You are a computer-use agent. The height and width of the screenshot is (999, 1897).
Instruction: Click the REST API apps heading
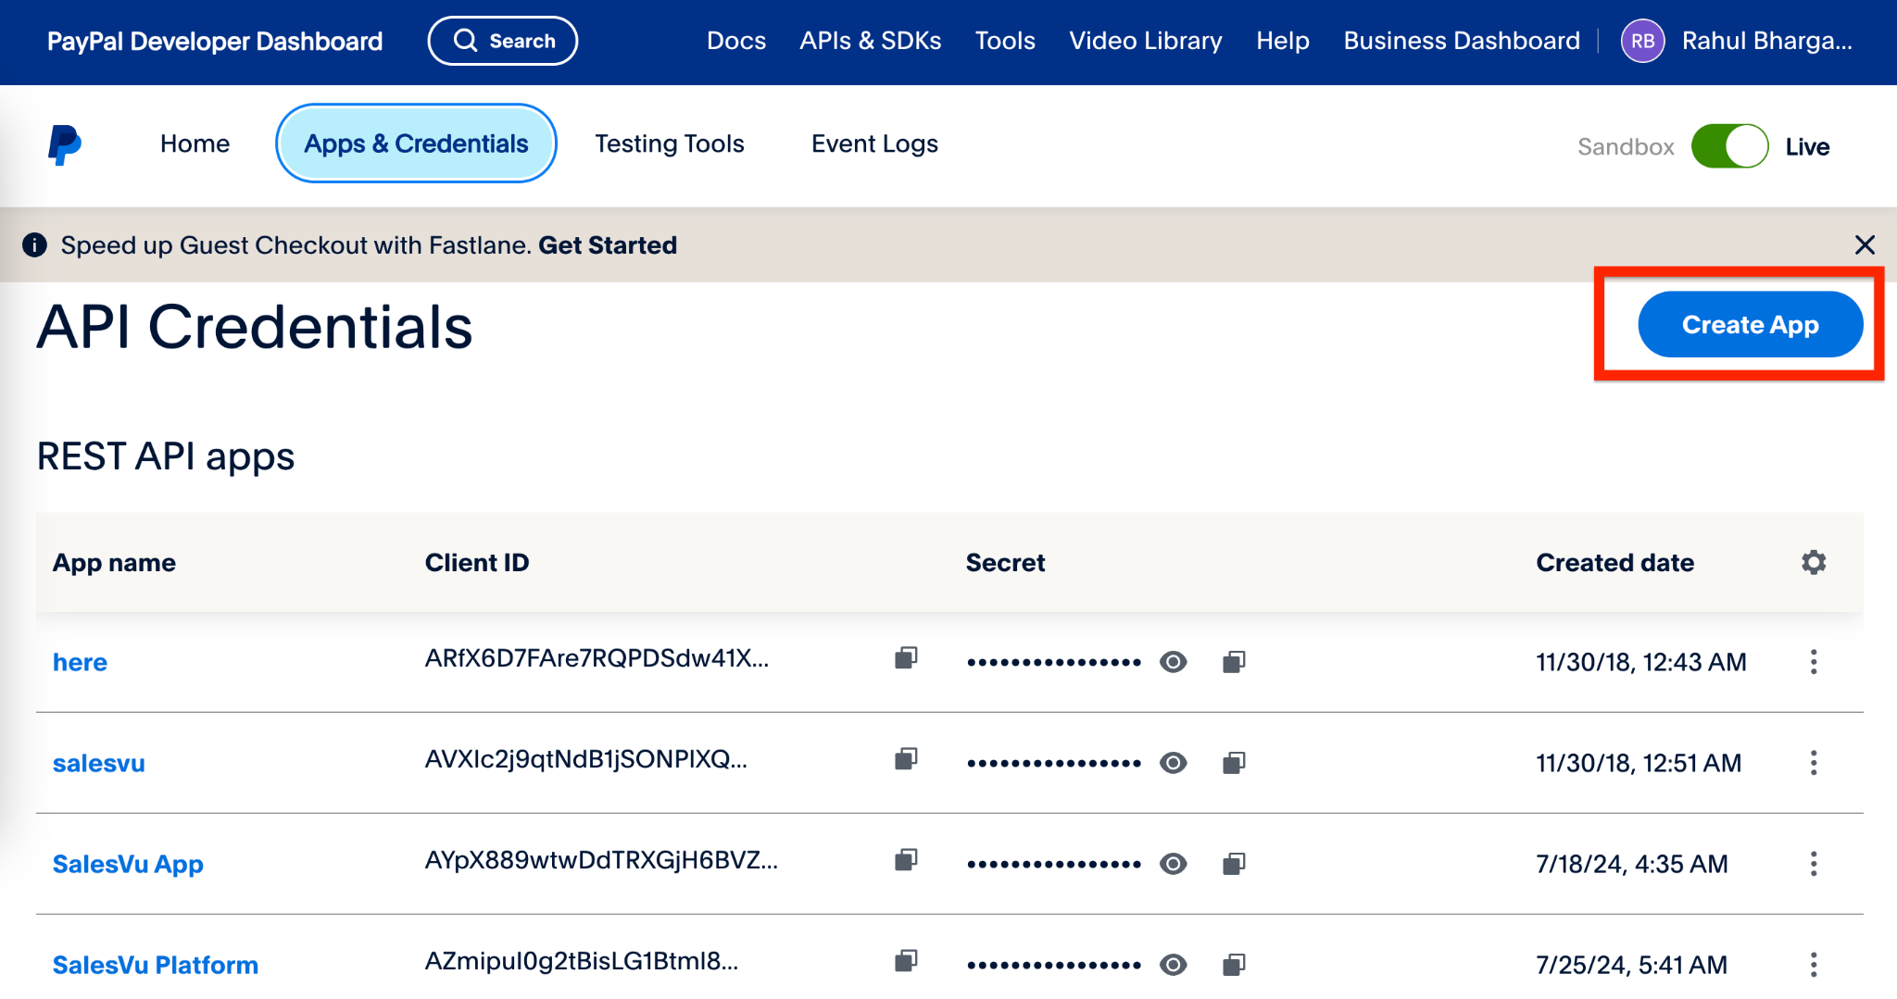pyautogui.click(x=166, y=456)
